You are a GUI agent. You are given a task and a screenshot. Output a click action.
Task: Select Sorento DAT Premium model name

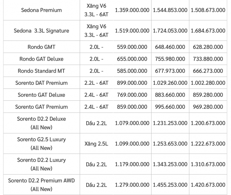pos(41,83)
